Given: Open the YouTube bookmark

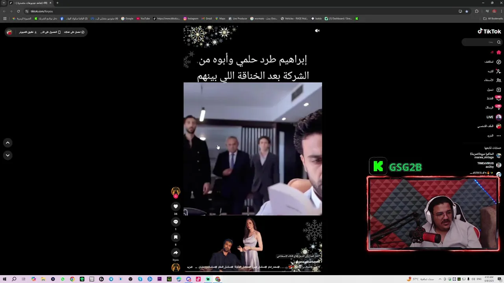Looking at the screenshot, I should point(143,18).
